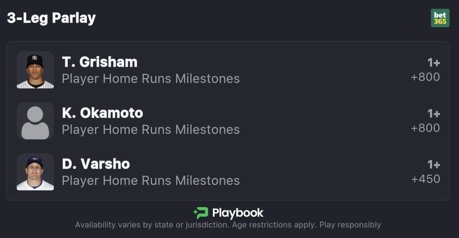This screenshot has height=238, width=459.
Task: Open the D. Varsho player name
Action: (96, 164)
